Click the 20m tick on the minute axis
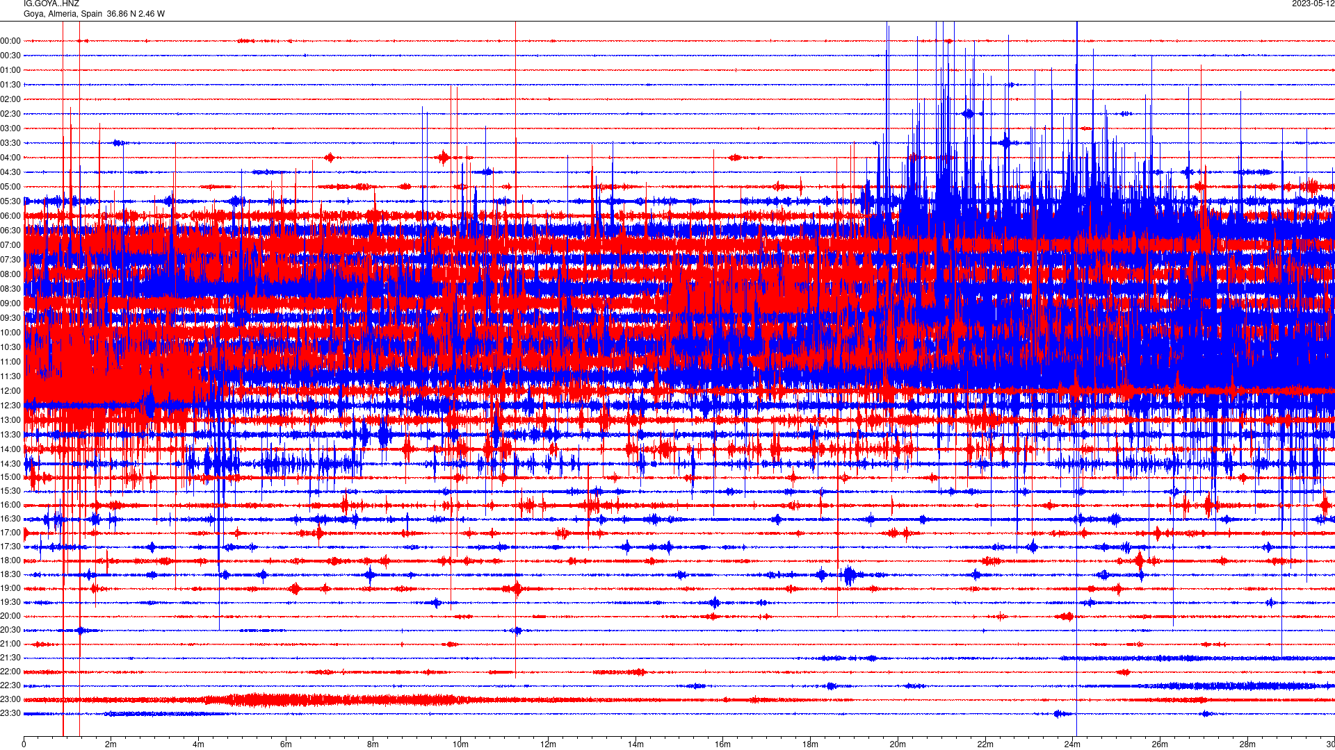Image resolution: width=1335 pixels, height=750 pixels. point(898,744)
